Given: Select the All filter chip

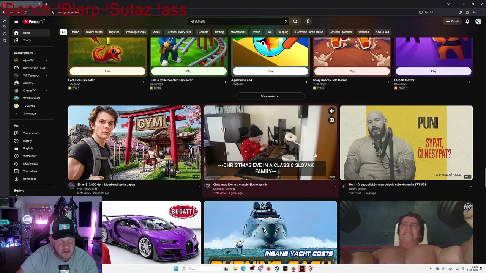Looking at the screenshot, I should (x=63, y=32).
